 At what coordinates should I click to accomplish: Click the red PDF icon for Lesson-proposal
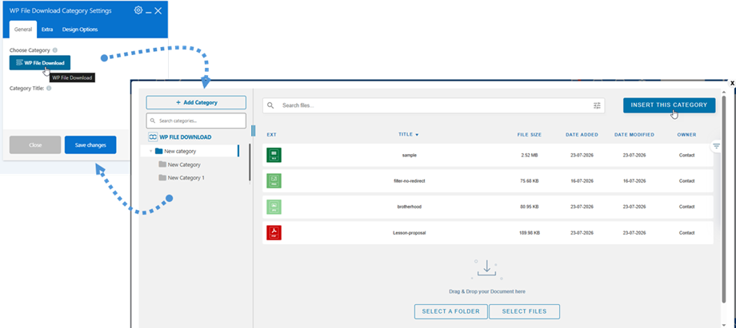coord(274,232)
